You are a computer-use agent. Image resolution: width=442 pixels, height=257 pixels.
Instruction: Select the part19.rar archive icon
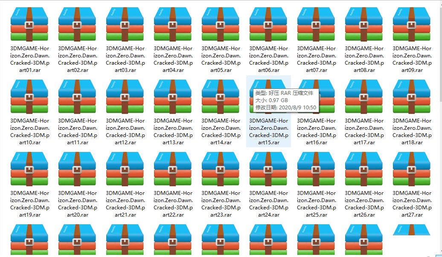(29, 169)
